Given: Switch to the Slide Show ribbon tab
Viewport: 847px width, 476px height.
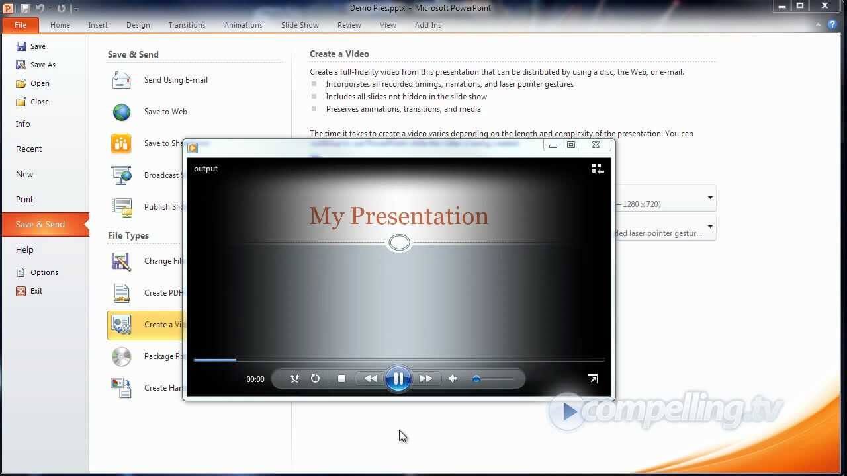Looking at the screenshot, I should tap(300, 25).
